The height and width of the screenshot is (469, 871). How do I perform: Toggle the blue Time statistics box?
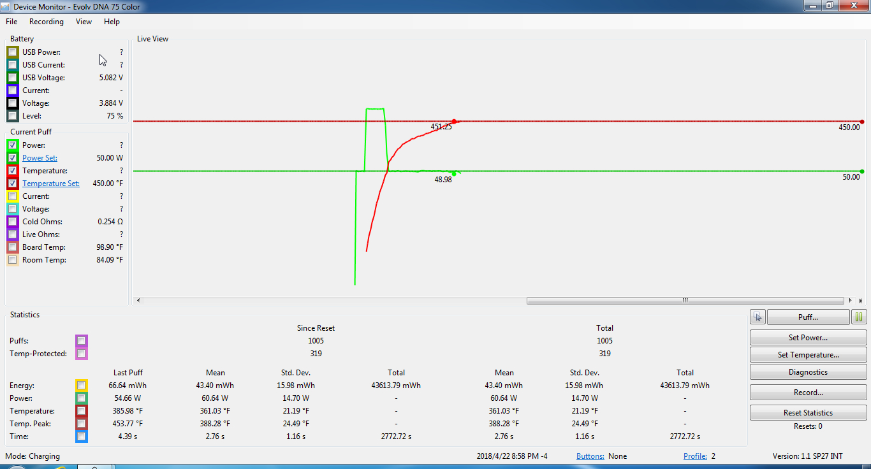(x=81, y=437)
